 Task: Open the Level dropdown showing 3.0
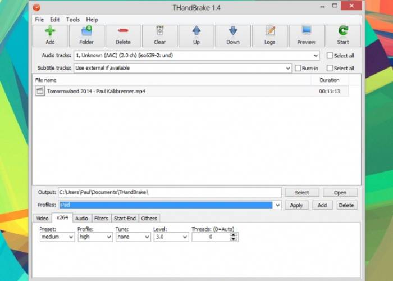point(171,237)
